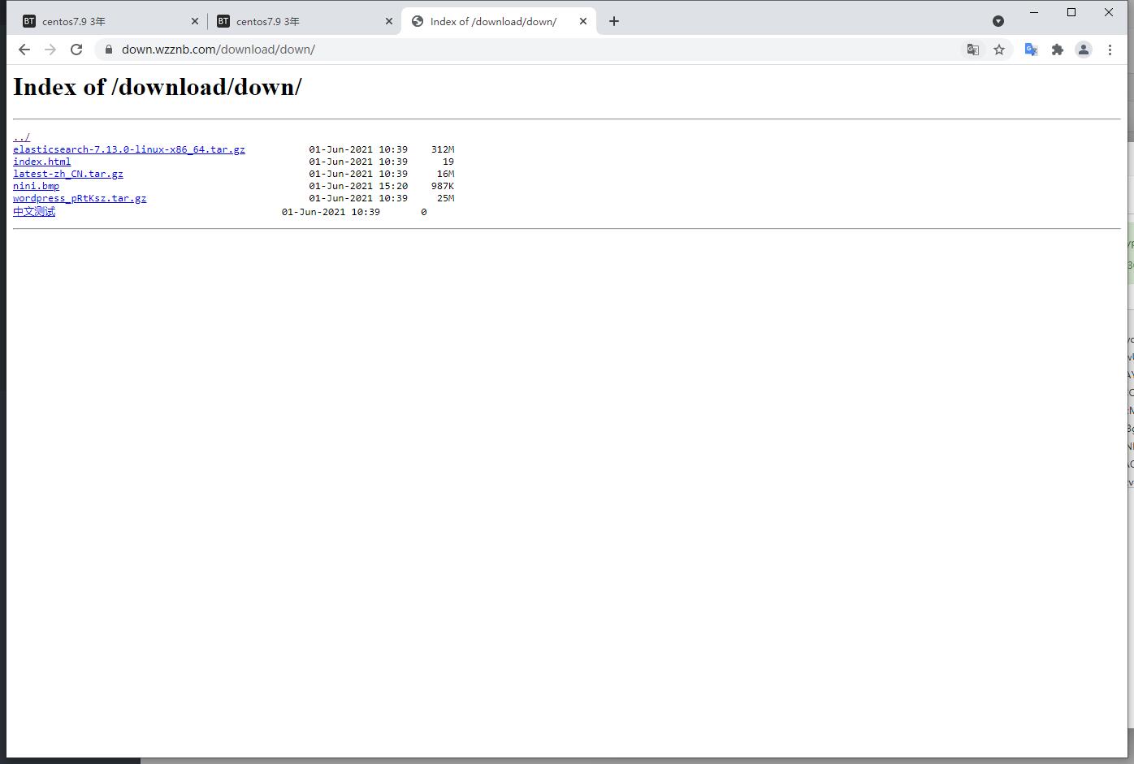Click the forward navigation arrow

50,50
